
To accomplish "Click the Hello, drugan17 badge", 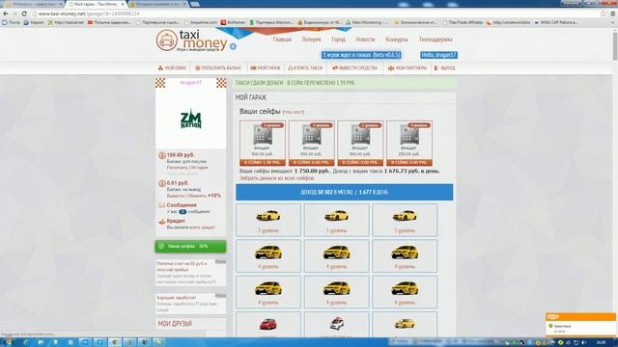I will tap(438, 55).
